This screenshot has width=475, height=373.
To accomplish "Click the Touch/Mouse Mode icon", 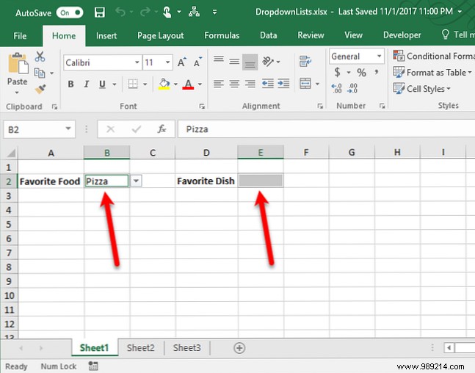I will 167,12.
